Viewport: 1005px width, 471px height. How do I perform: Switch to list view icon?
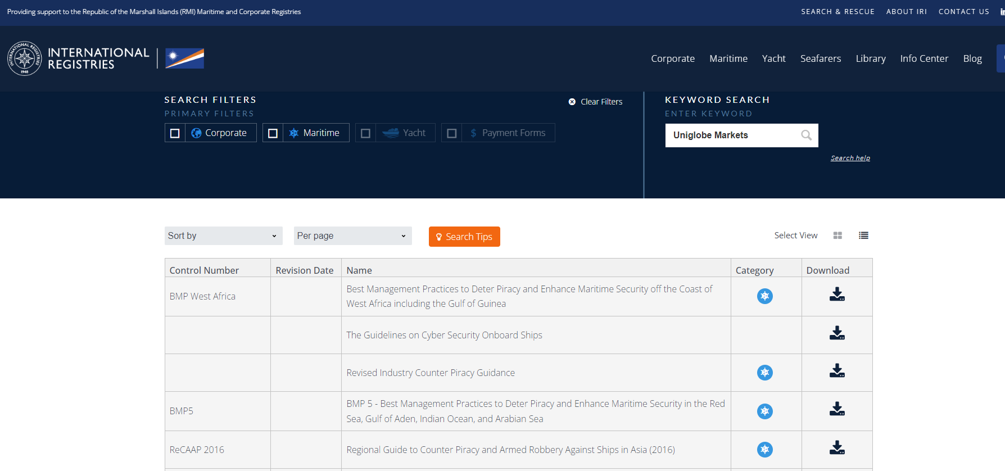click(863, 235)
